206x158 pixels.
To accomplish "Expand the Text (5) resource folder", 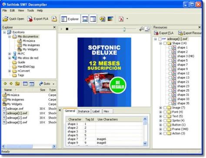I will click(x=160, y=116).
